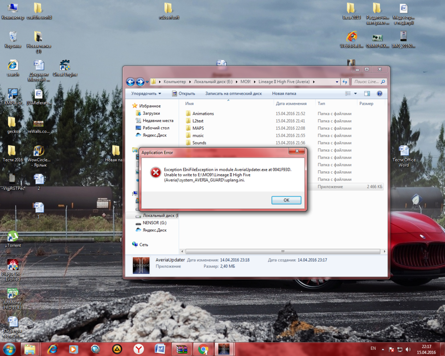Viewport: 445px width, 356px height.
Task: Open the Cheat Engine desktop icon
Action: [x=65, y=67]
